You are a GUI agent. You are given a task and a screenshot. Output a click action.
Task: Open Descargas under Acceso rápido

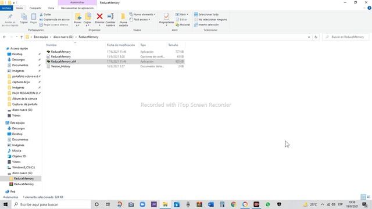[x=18, y=60]
